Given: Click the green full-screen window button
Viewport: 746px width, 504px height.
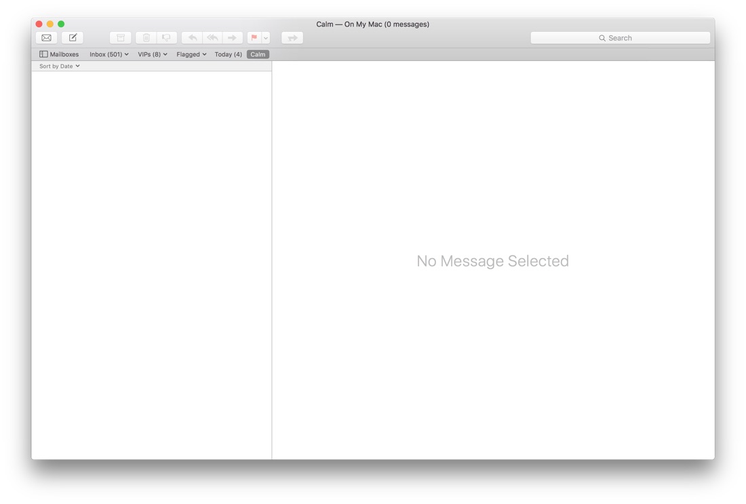Looking at the screenshot, I should click(61, 24).
